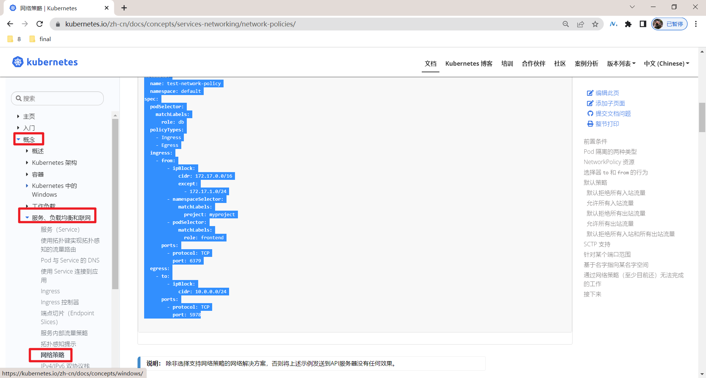
Task: Reload the page
Action: pos(40,24)
